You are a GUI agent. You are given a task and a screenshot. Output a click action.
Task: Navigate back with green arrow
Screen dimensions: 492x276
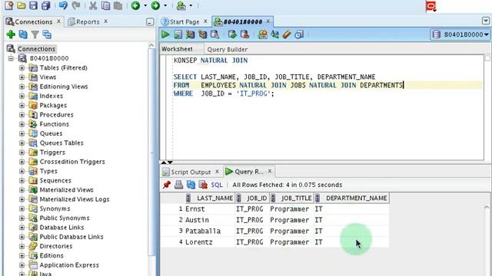[x=135, y=5]
